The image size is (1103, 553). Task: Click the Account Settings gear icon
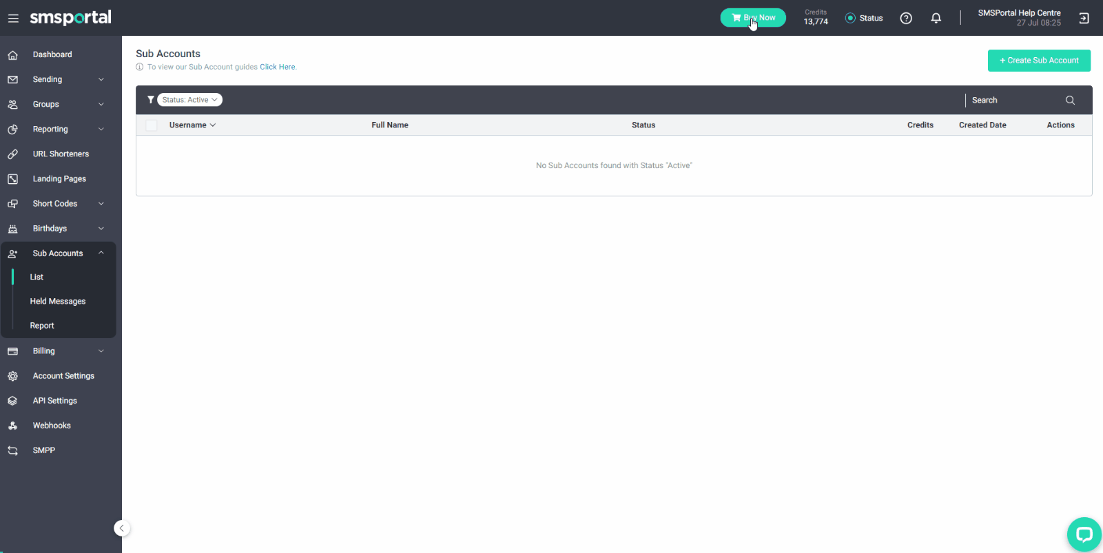click(x=12, y=376)
